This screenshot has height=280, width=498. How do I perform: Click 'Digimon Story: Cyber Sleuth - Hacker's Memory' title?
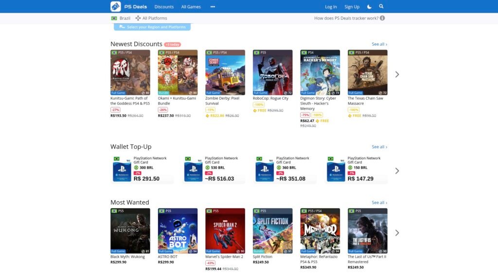point(318,104)
